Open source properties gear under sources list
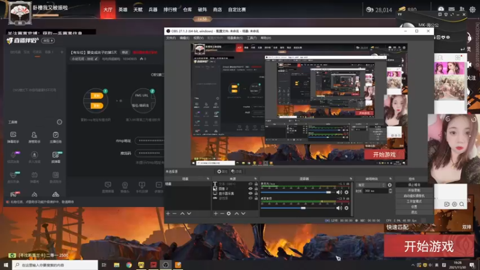Image resolution: width=480 pixels, height=270 pixels. tap(229, 214)
